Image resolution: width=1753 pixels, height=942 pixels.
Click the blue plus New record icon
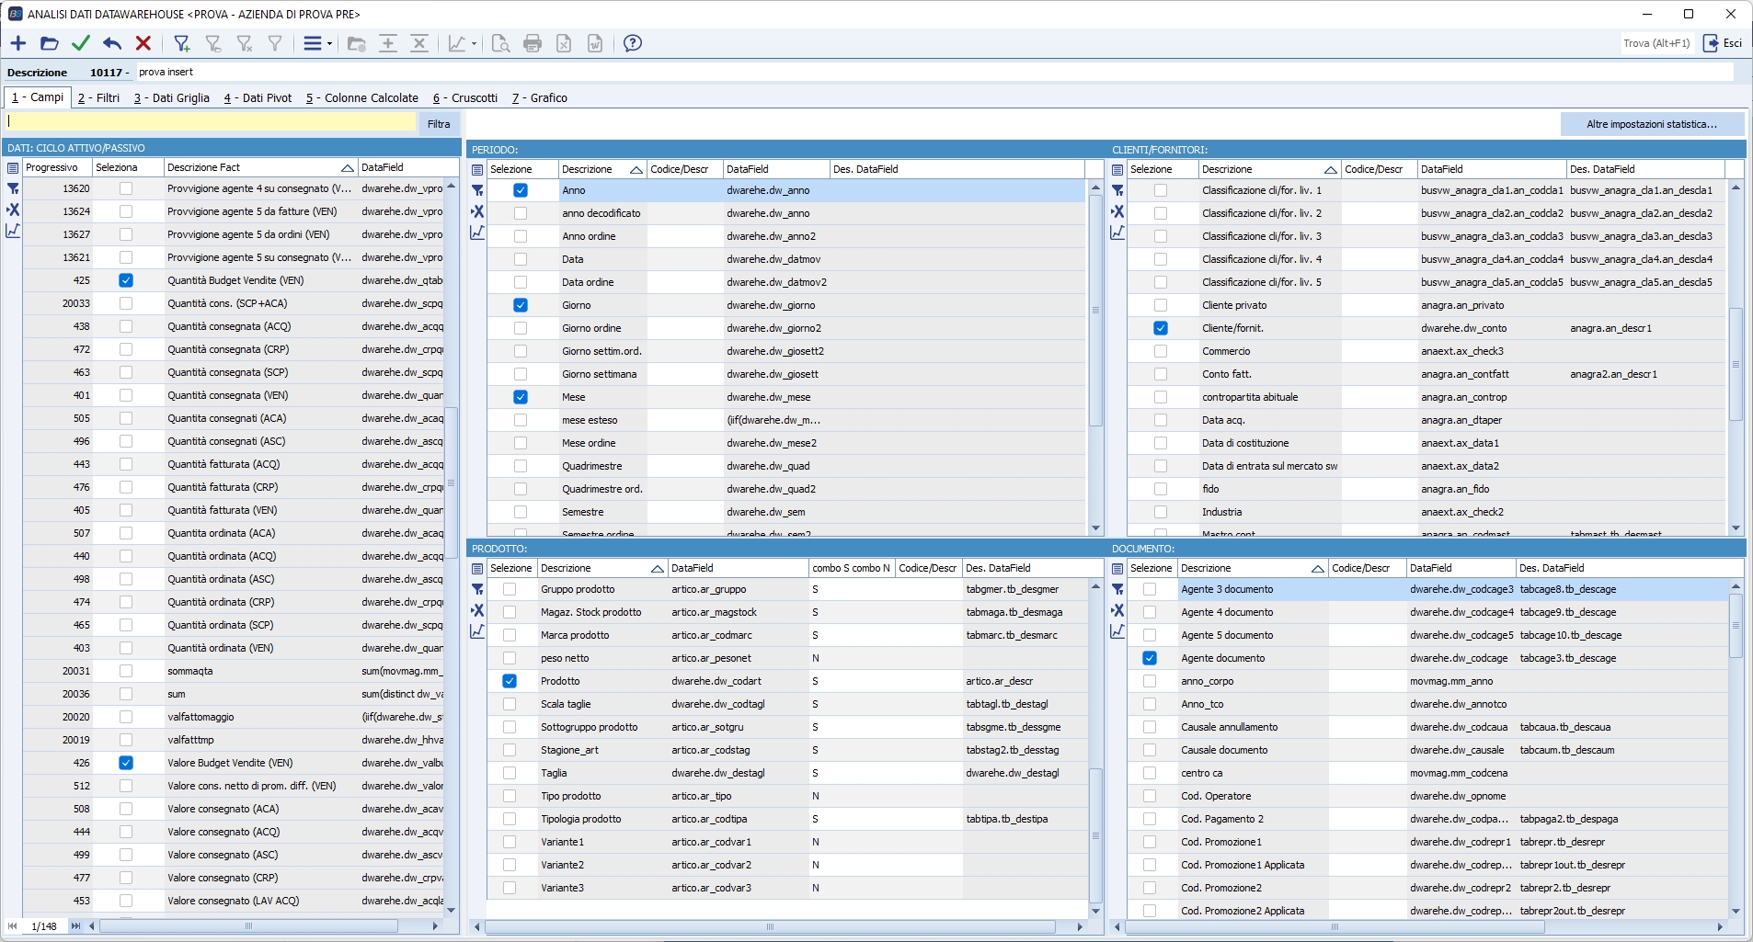(x=18, y=43)
